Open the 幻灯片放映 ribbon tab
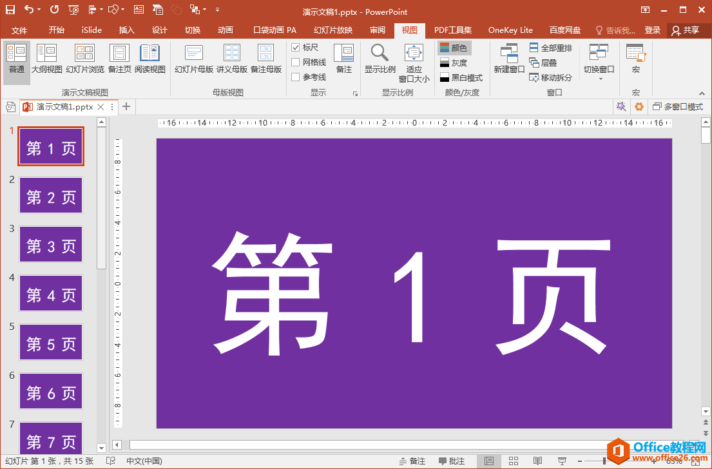 pyautogui.click(x=332, y=30)
